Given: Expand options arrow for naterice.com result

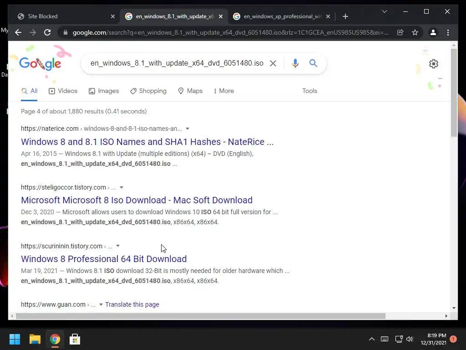Looking at the screenshot, I should click(187, 129).
